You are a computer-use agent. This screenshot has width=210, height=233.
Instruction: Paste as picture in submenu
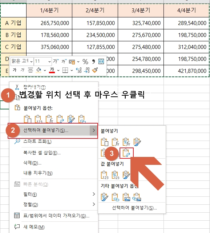click(126, 197)
